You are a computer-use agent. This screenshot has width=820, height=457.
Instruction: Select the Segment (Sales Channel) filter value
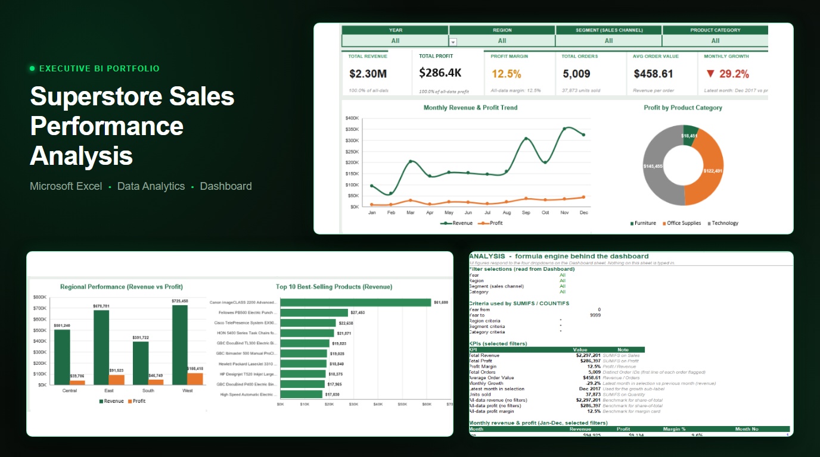click(608, 40)
